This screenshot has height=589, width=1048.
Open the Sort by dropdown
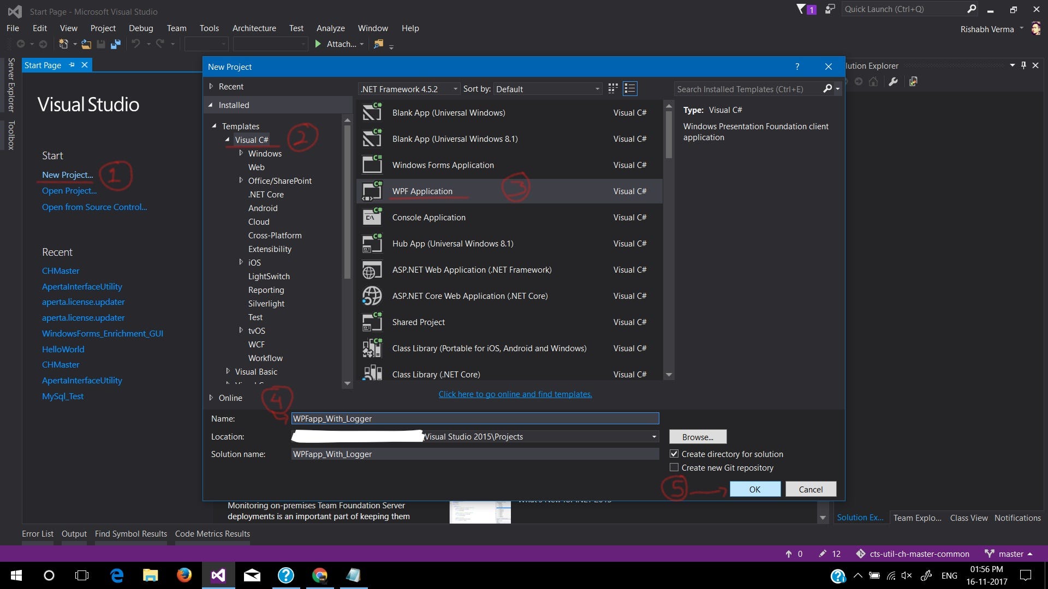click(596, 88)
